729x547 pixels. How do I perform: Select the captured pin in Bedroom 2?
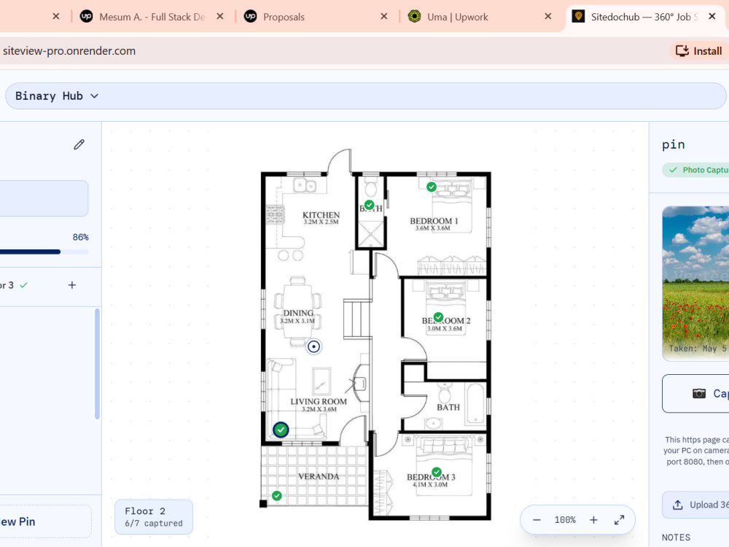click(x=438, y=317)
